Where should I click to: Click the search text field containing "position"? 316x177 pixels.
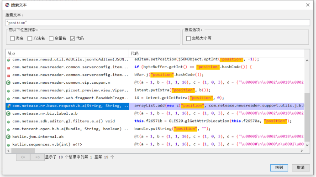click(x=158, y=22)
